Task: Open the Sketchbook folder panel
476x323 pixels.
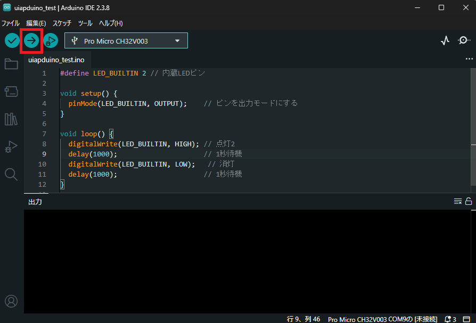Action: coord(11,64)
